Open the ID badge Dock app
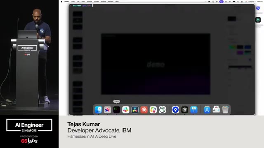Image resolution: width=264 pixels, height=148 pixels. [216, 110]
